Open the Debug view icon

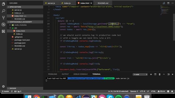coord(3,24)
